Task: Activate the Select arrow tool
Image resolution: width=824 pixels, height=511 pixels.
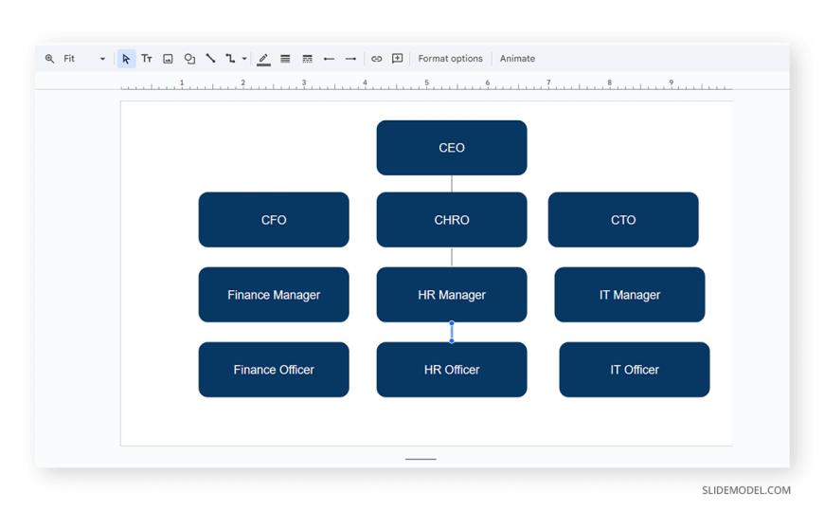Action: click(x=126, y=59)
